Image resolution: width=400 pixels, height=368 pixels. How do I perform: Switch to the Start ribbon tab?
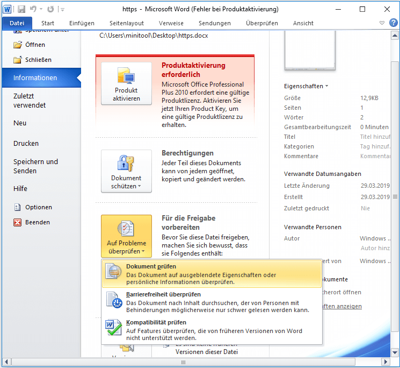[48, 23]
